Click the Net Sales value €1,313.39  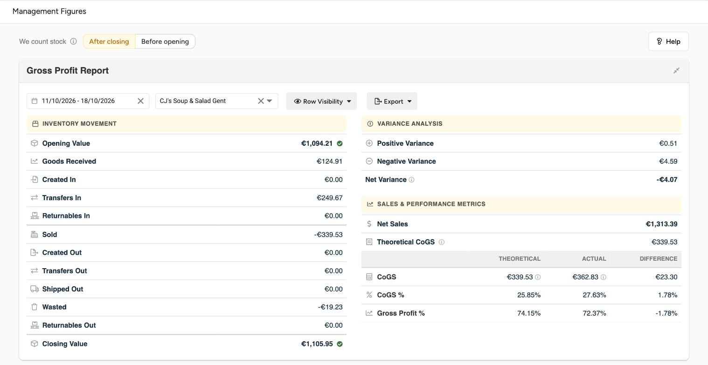point(661,224)
